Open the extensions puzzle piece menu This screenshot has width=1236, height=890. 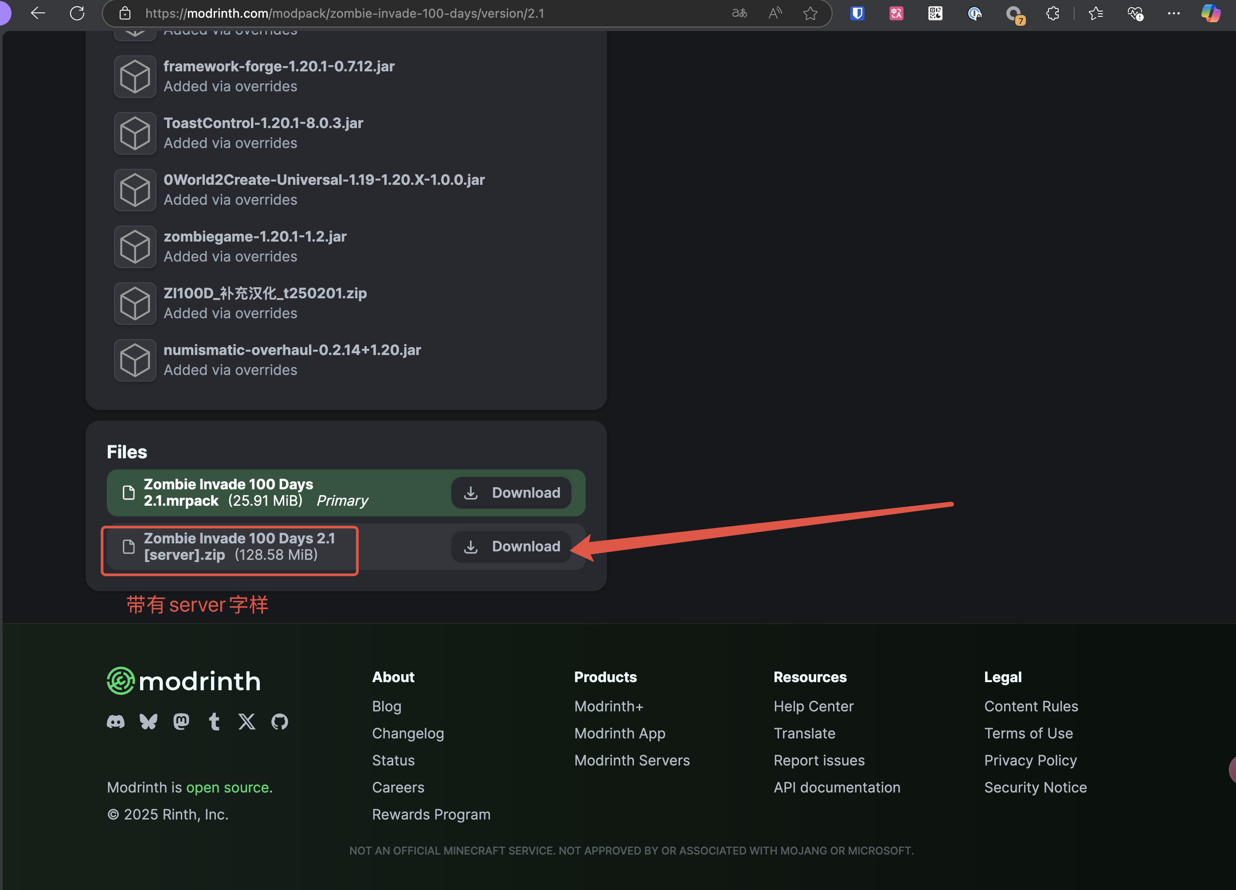(1052, 13)
